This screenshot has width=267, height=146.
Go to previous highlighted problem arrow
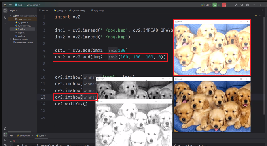[260, 15]
